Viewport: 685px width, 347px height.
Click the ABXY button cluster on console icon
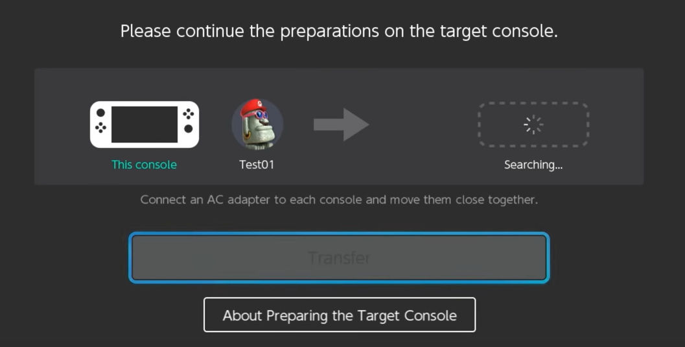(x=189, y=114)
